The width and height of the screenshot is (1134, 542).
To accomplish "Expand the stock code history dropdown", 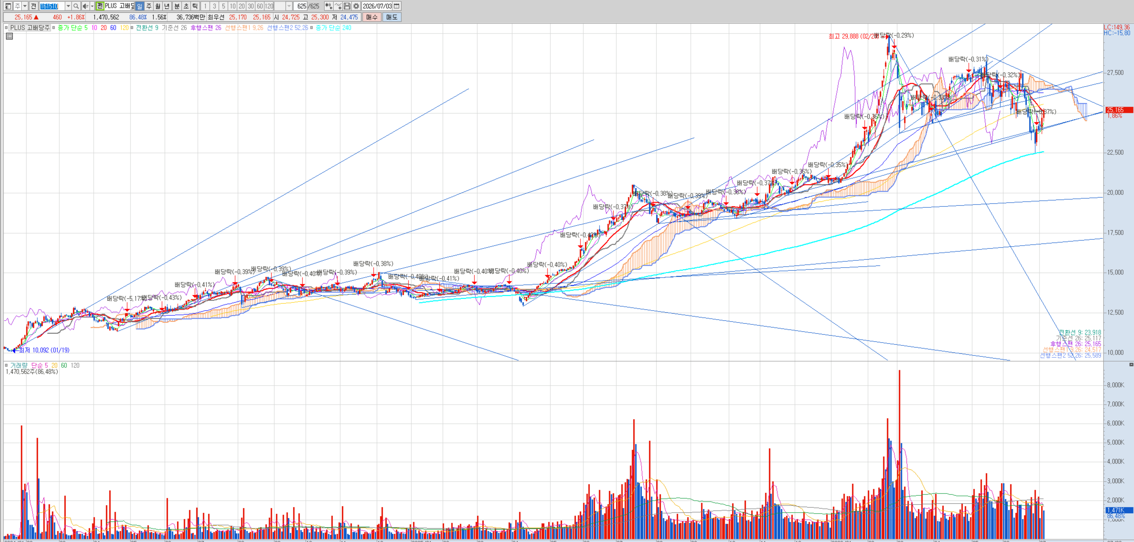I will [x=68, y=6].
